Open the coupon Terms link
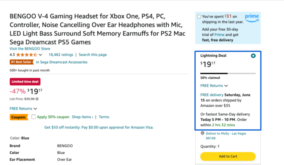 pos(104,117)
